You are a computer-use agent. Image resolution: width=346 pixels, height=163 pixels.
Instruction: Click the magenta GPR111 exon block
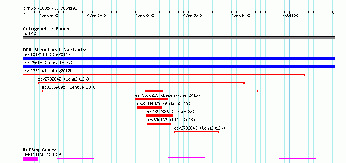pyautogui.click(x=31, y=159)
